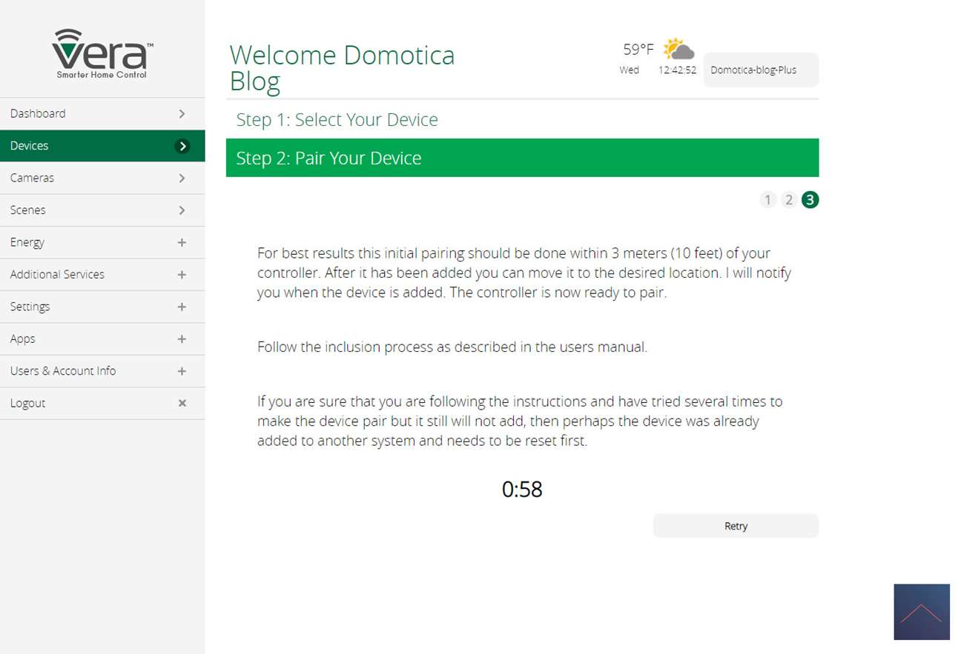Screen dimensions: 964x654
Task: Click the Cameras arrow icon
Action: [182, 178]
